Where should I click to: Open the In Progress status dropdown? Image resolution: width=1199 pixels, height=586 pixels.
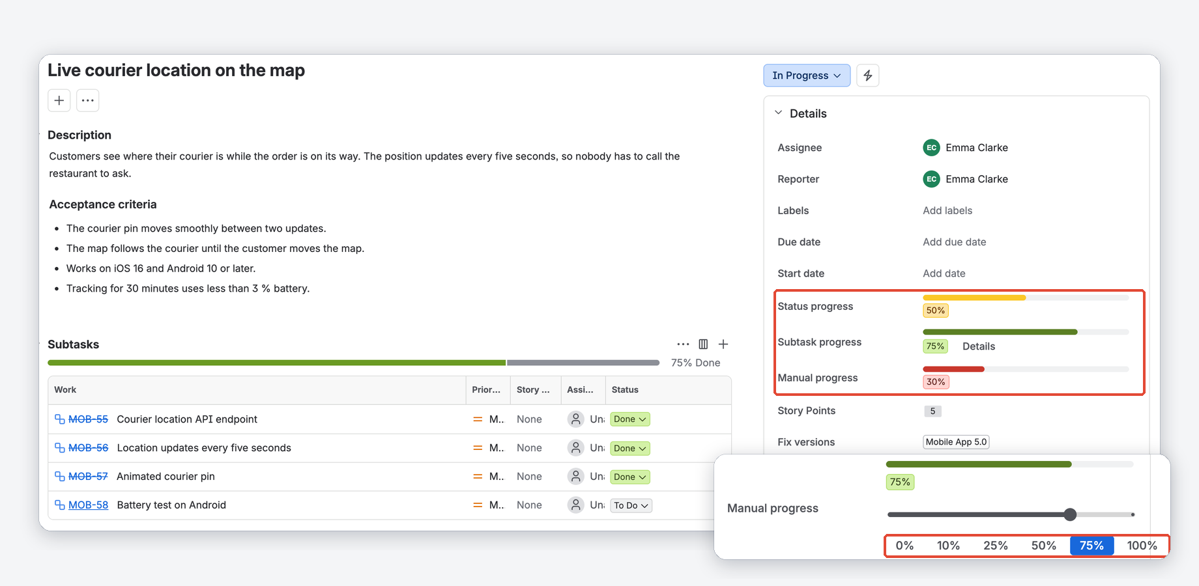[x=807, y=76]
